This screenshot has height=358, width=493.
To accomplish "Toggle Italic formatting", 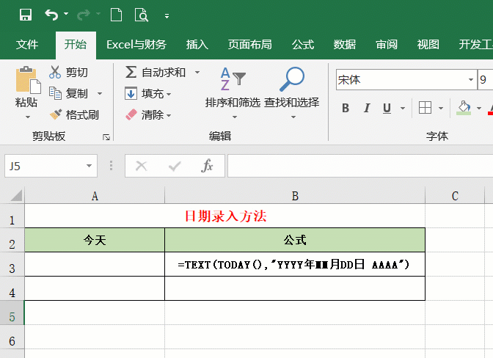I will [x=366, y=109].
